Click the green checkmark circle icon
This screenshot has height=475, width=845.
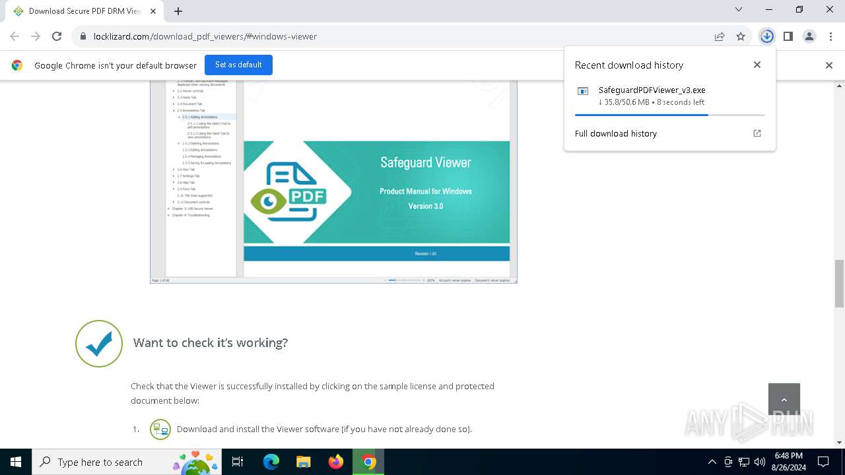coord(99,344)
